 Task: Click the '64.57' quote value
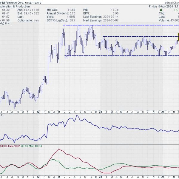coord(6,17)
